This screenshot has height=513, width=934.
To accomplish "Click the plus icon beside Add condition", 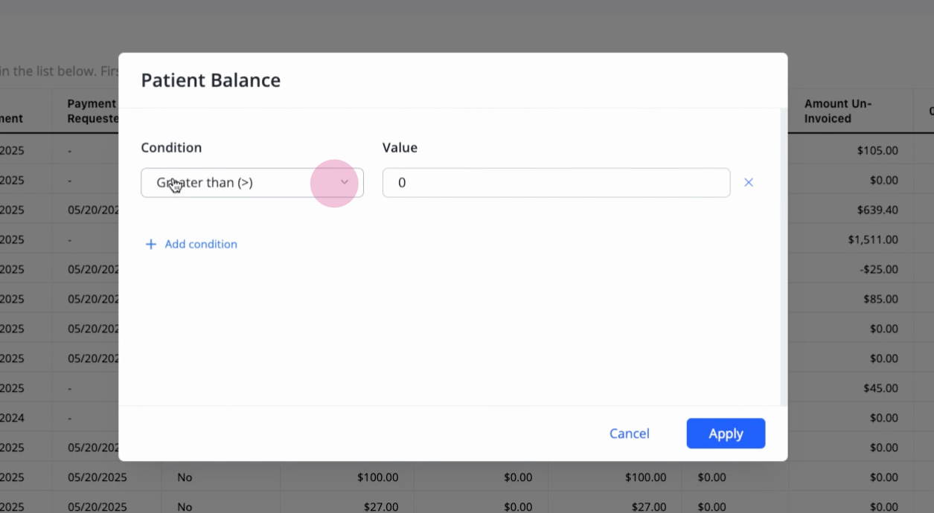I will (151, 244).
